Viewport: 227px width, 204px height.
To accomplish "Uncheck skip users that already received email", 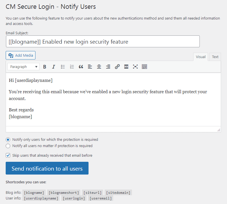I will (x=8, y=155).
